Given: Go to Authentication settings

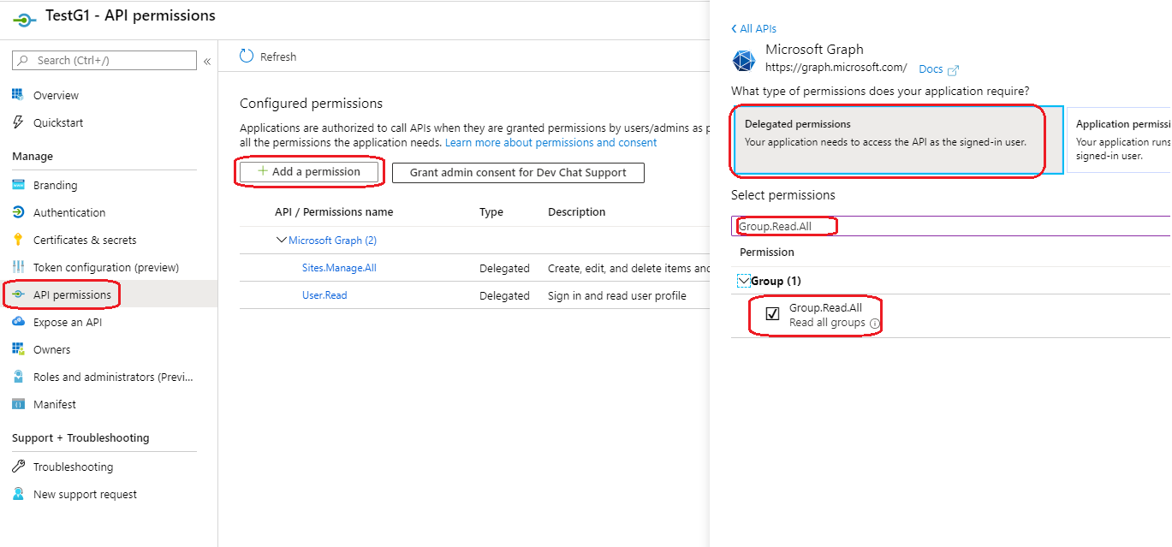Looking at the screenshot, I should 69,212.
